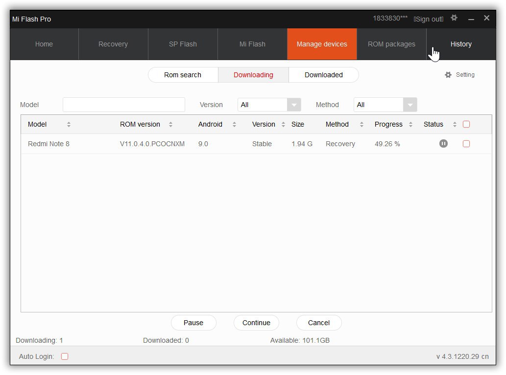Switch to the Mi Flash tab

tap(252, 44)
